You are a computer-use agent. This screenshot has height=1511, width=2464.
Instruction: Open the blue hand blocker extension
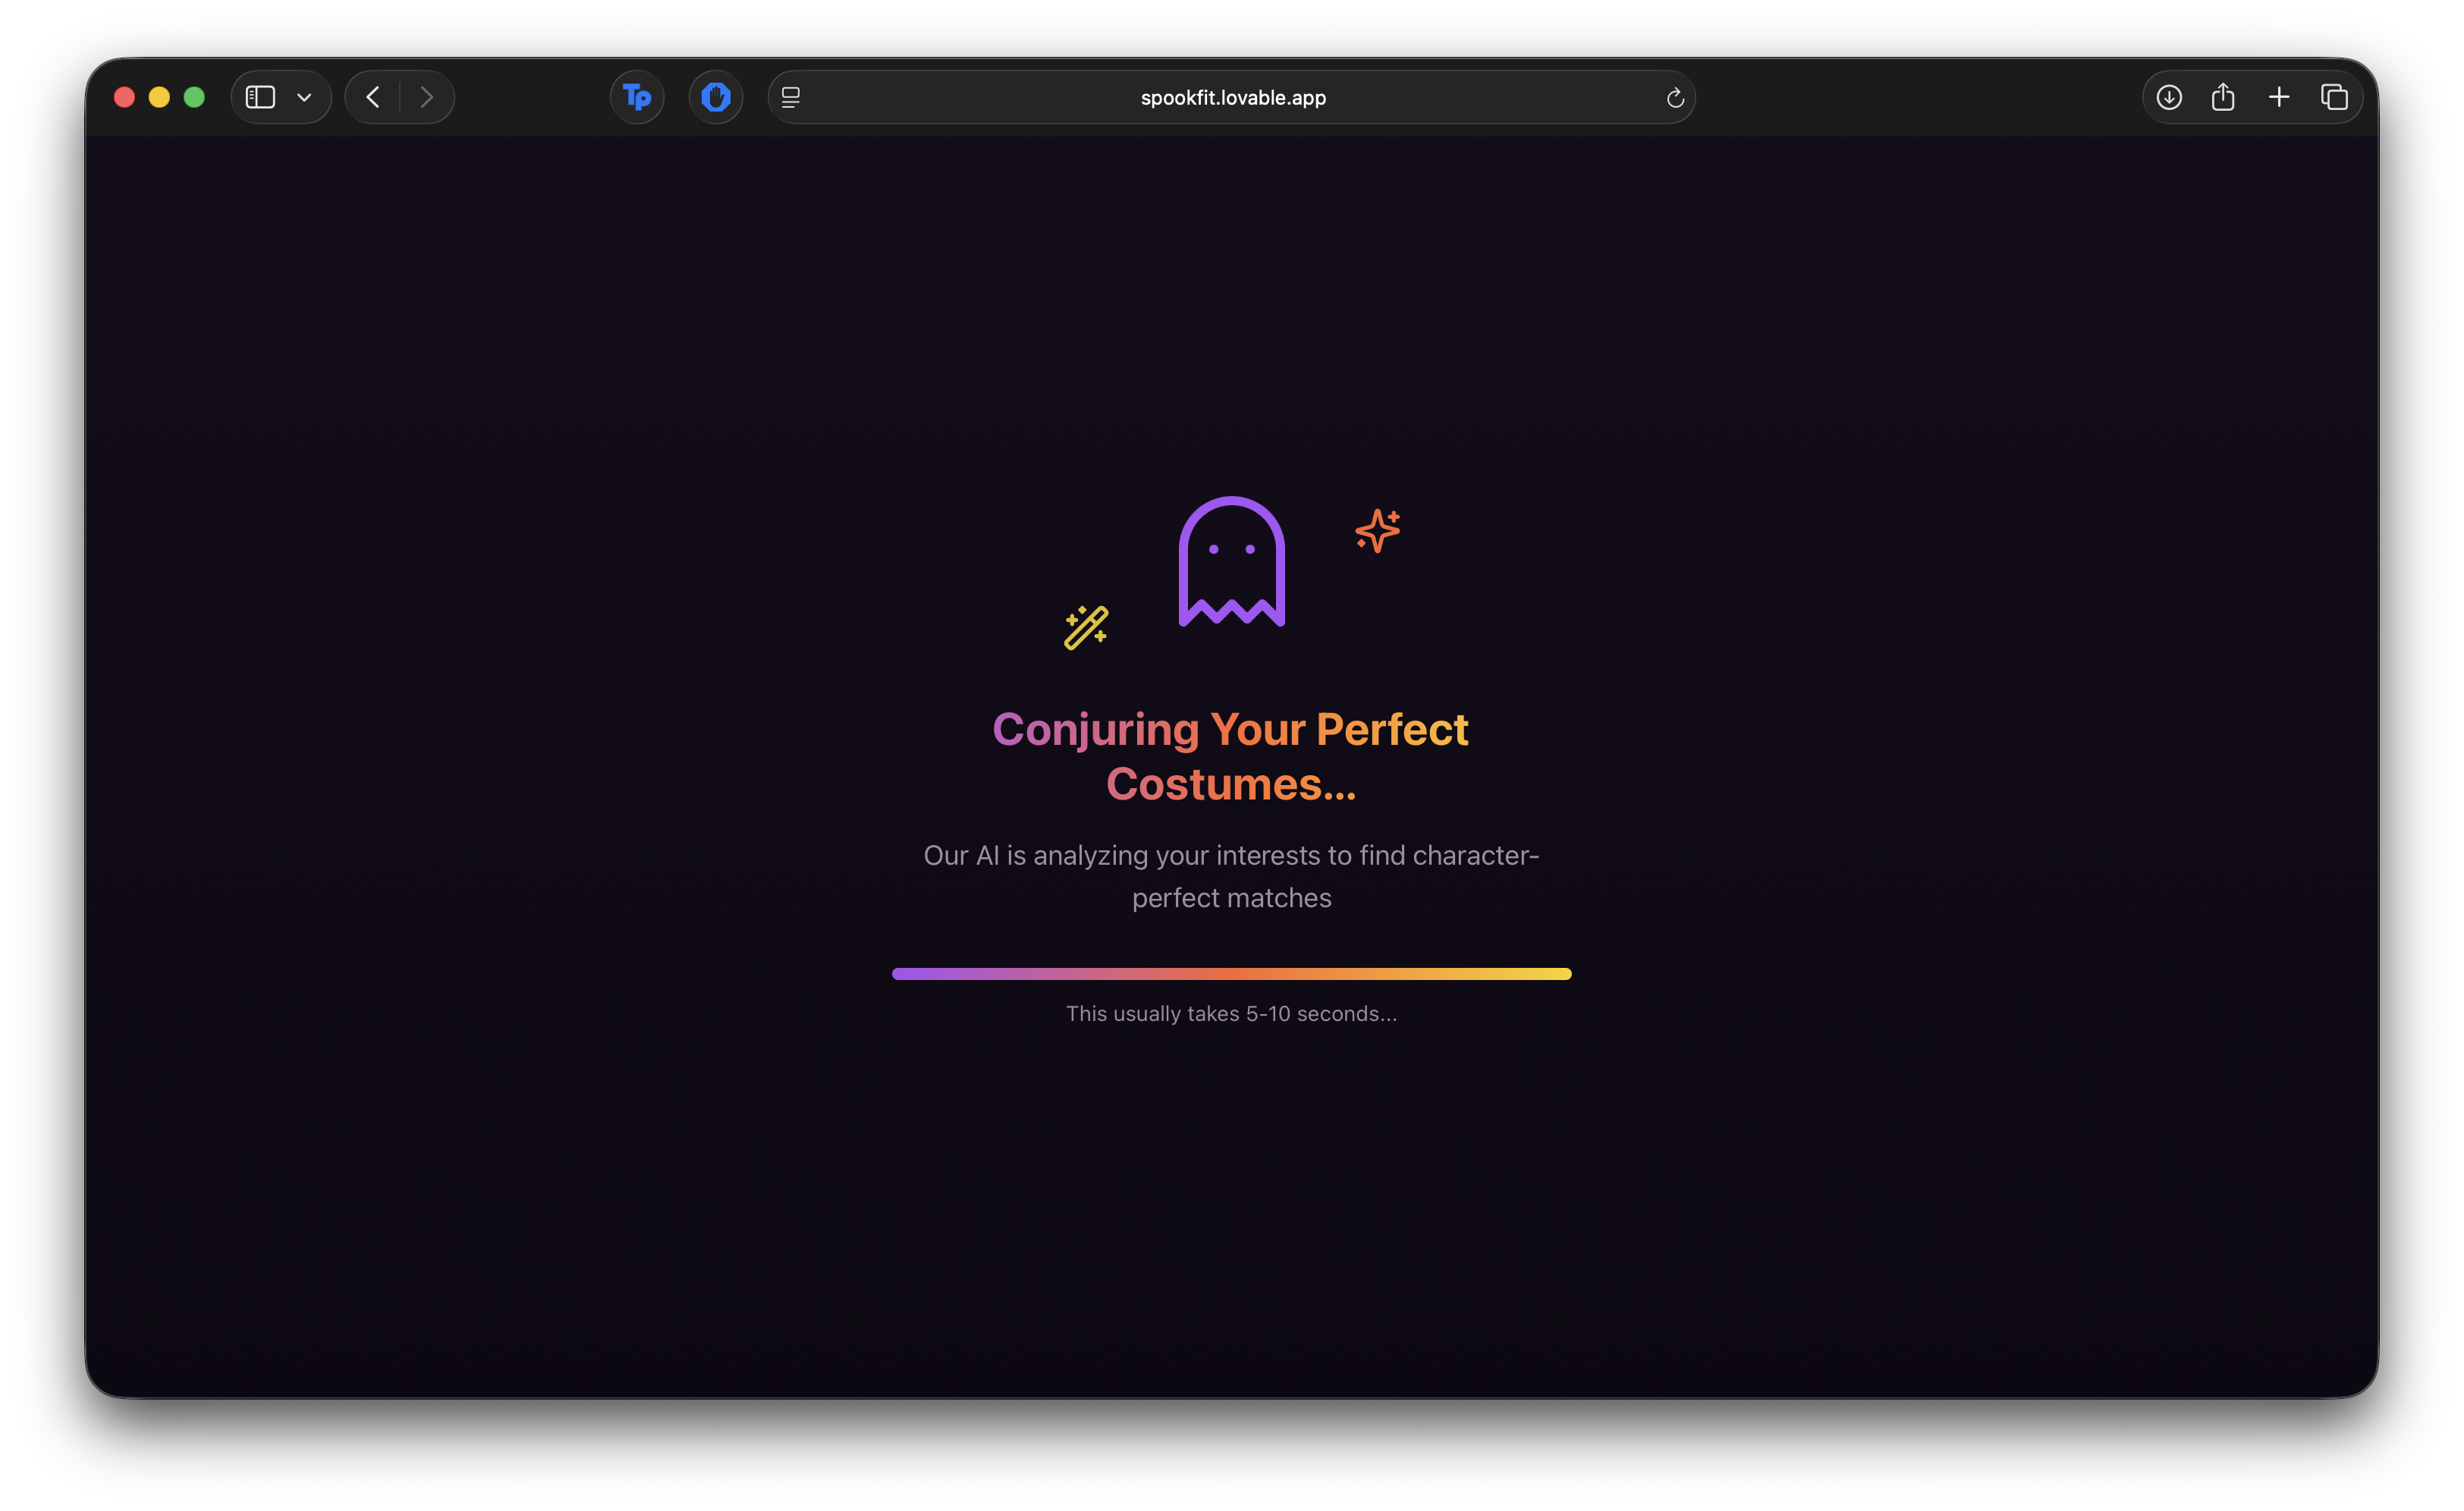716,97
